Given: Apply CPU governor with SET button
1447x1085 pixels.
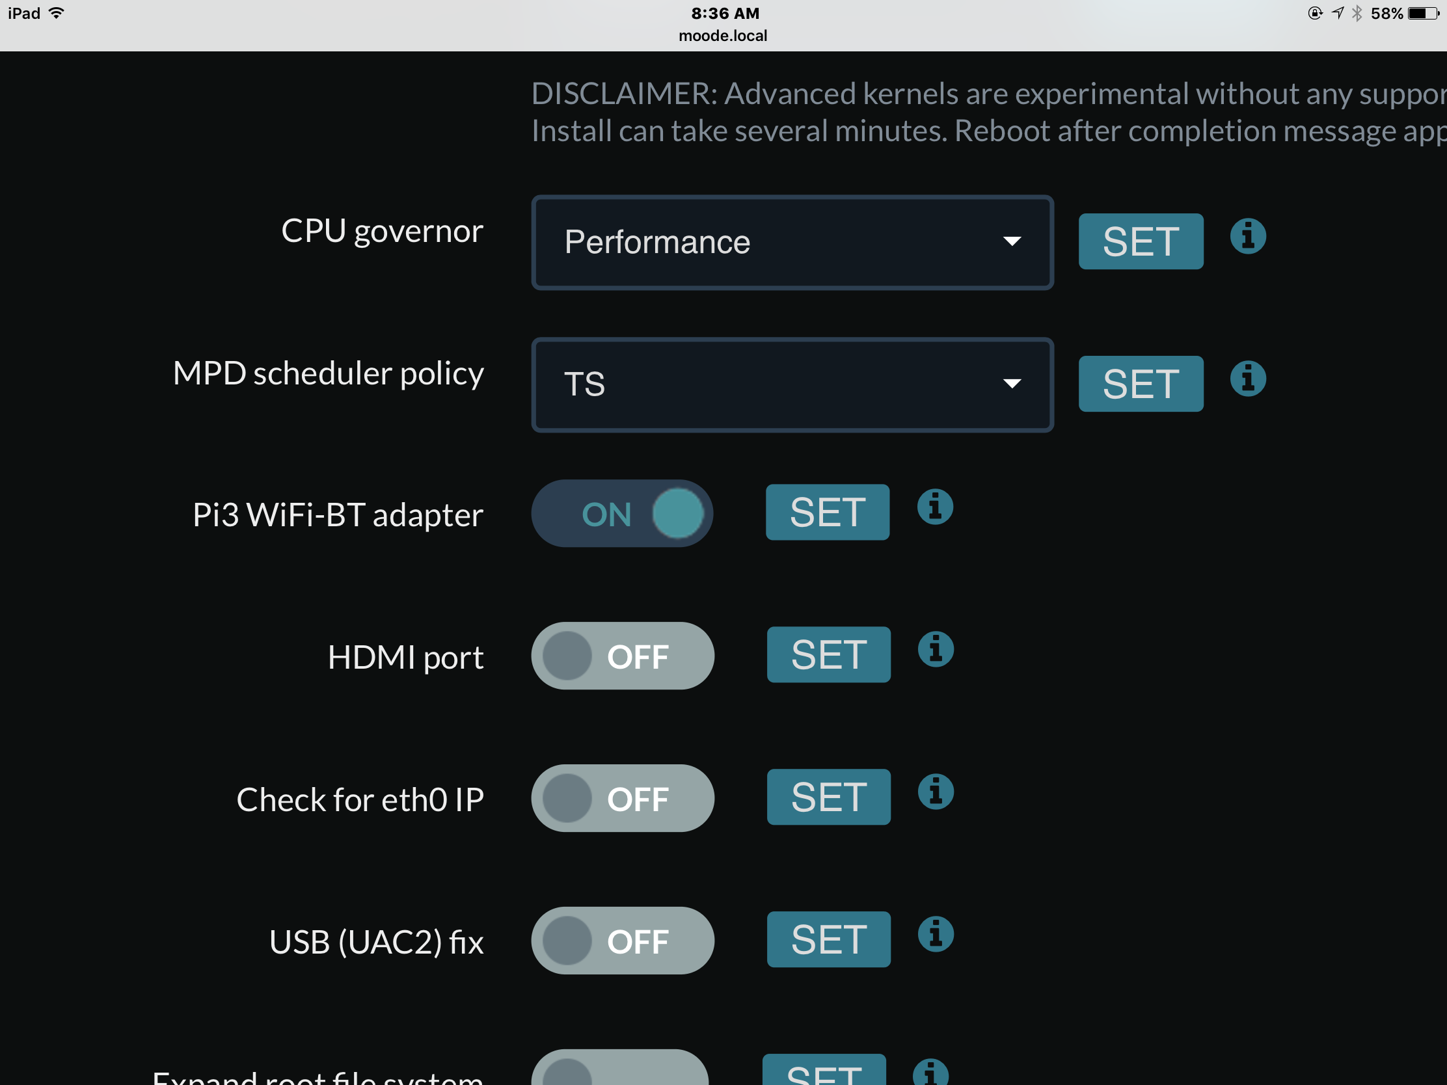Looking at the screenshot, I should [x=1141, y=241].
